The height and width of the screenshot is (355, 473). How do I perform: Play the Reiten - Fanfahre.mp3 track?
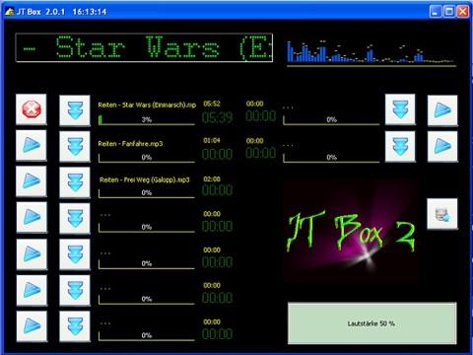click(32, 145)
